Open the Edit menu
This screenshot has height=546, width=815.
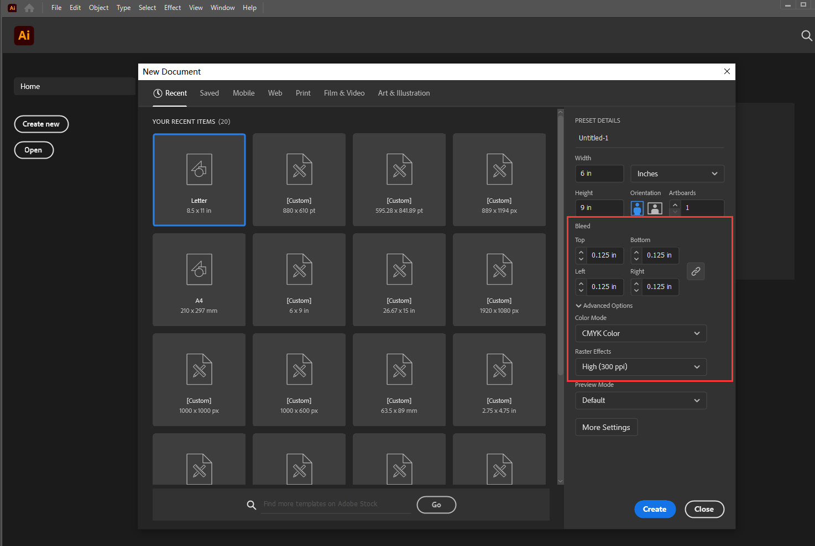pos(75,8)
